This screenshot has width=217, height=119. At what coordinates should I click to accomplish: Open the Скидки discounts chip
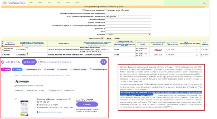coord(17,70)
